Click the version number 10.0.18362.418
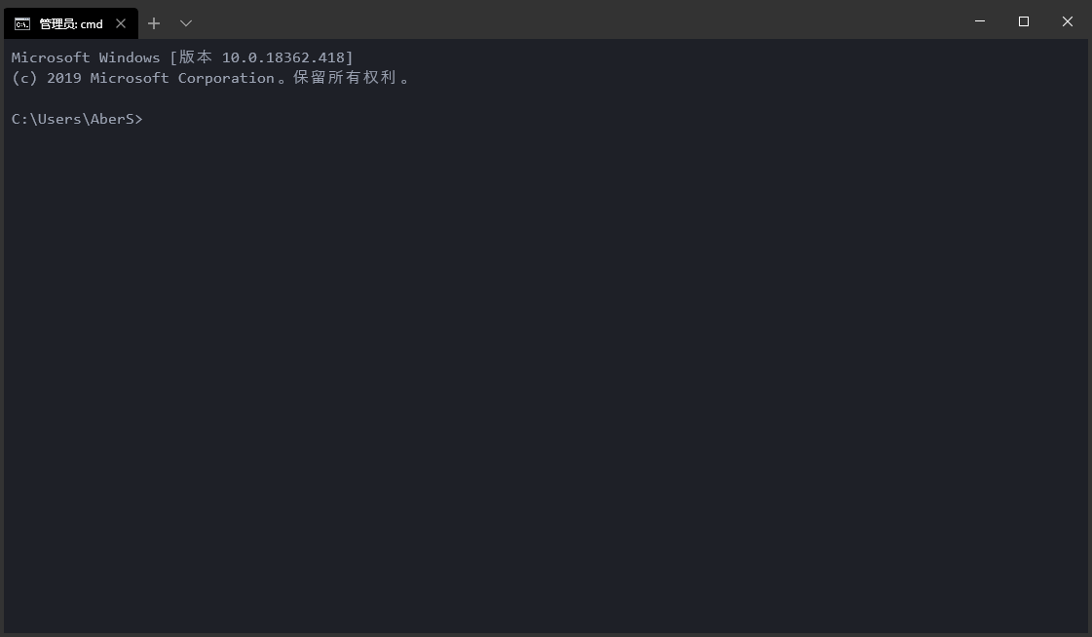The width and height of the screenshot is (1092, 637). [282, 57]
